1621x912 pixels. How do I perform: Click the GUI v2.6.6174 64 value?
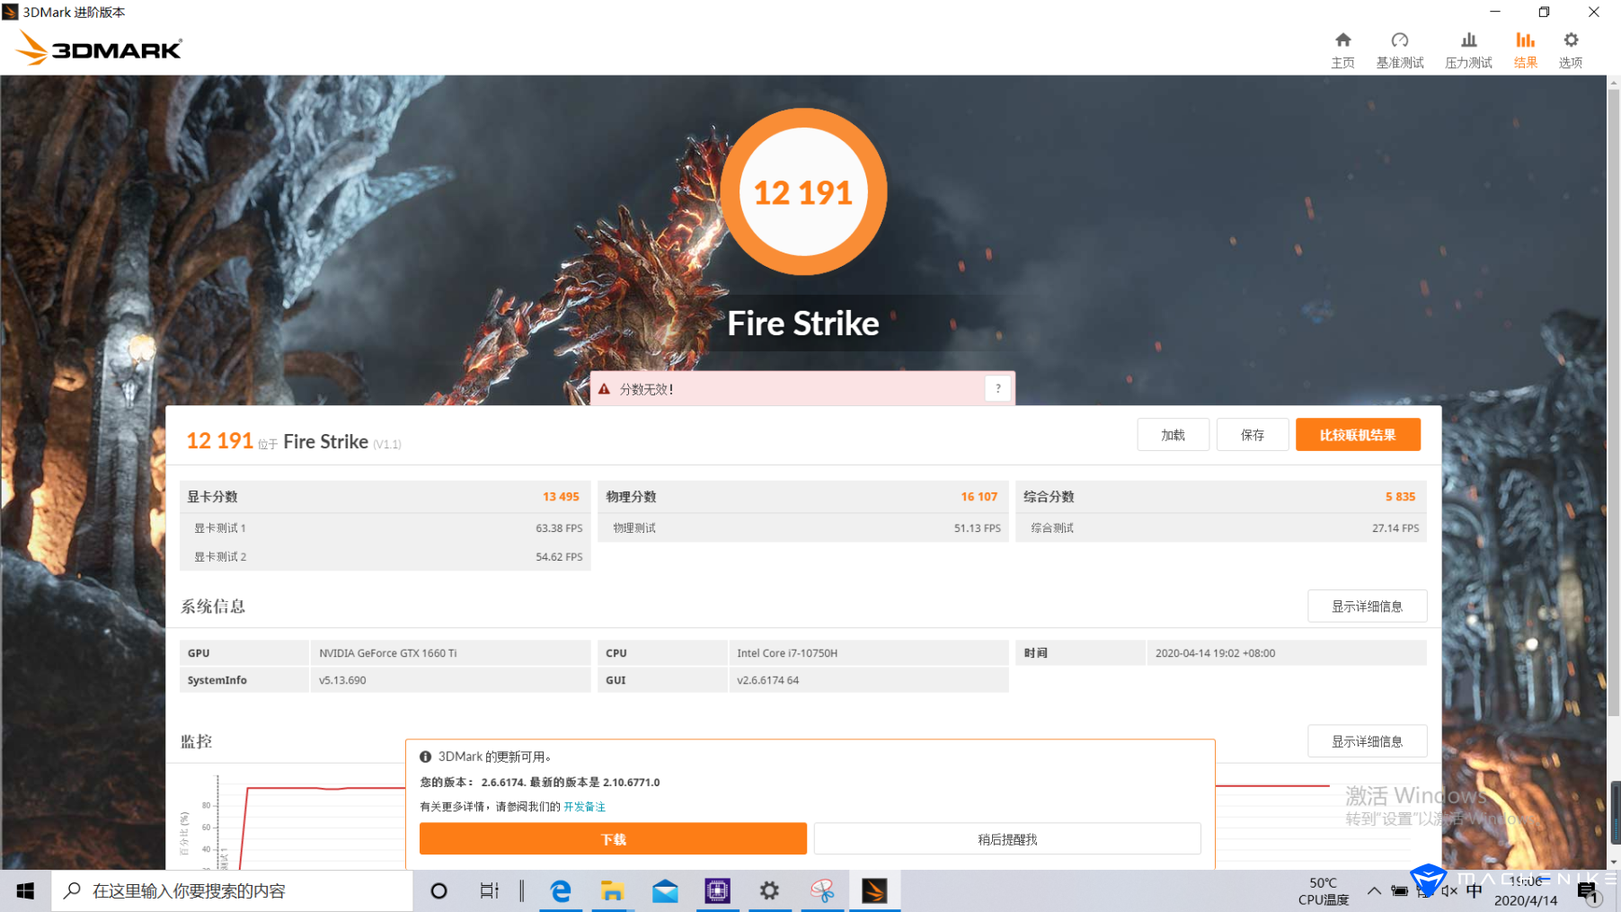[x=768, y=680]
